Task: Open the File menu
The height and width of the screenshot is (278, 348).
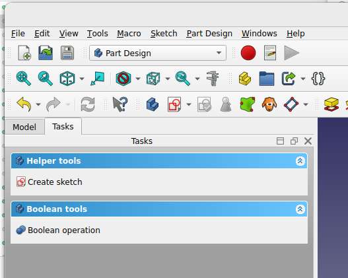Action: 18,34
